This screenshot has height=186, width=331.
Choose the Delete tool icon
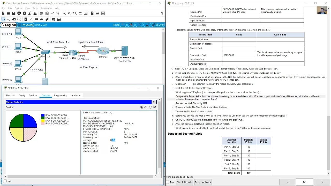click(14, 19)
